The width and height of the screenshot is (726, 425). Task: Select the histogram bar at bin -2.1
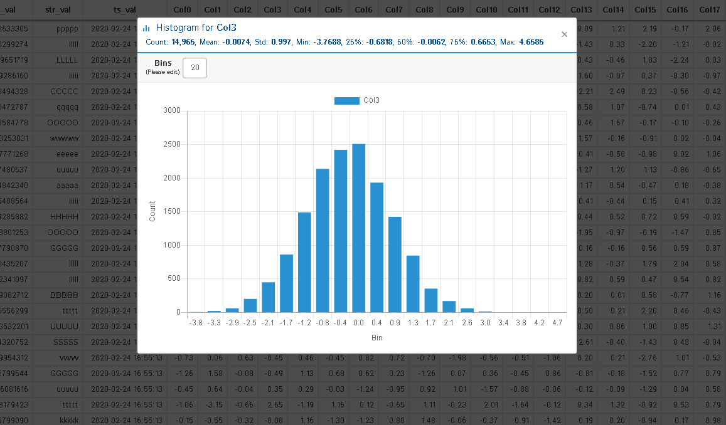(x=269, y=297)
